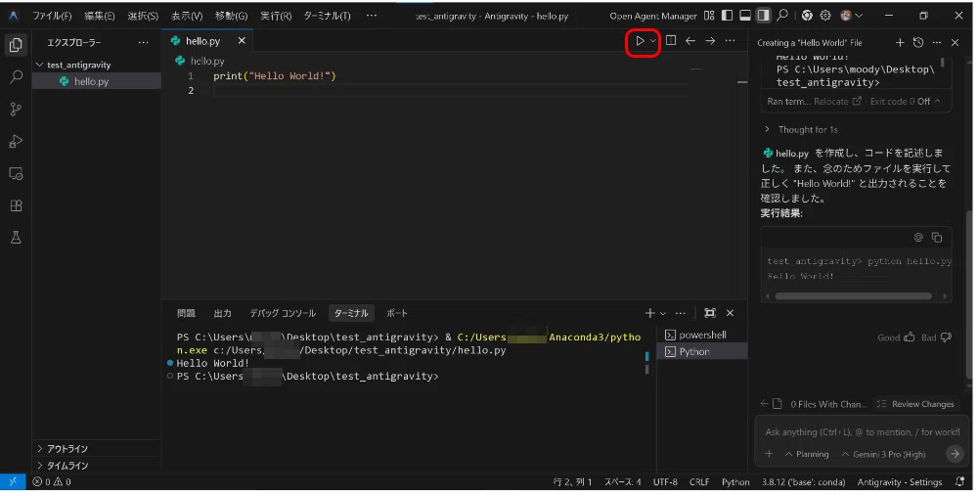Open the 移動(G) menu
The height and width of the screenshot is (496, 979).
pyautogui.click(x=231, y=17)
